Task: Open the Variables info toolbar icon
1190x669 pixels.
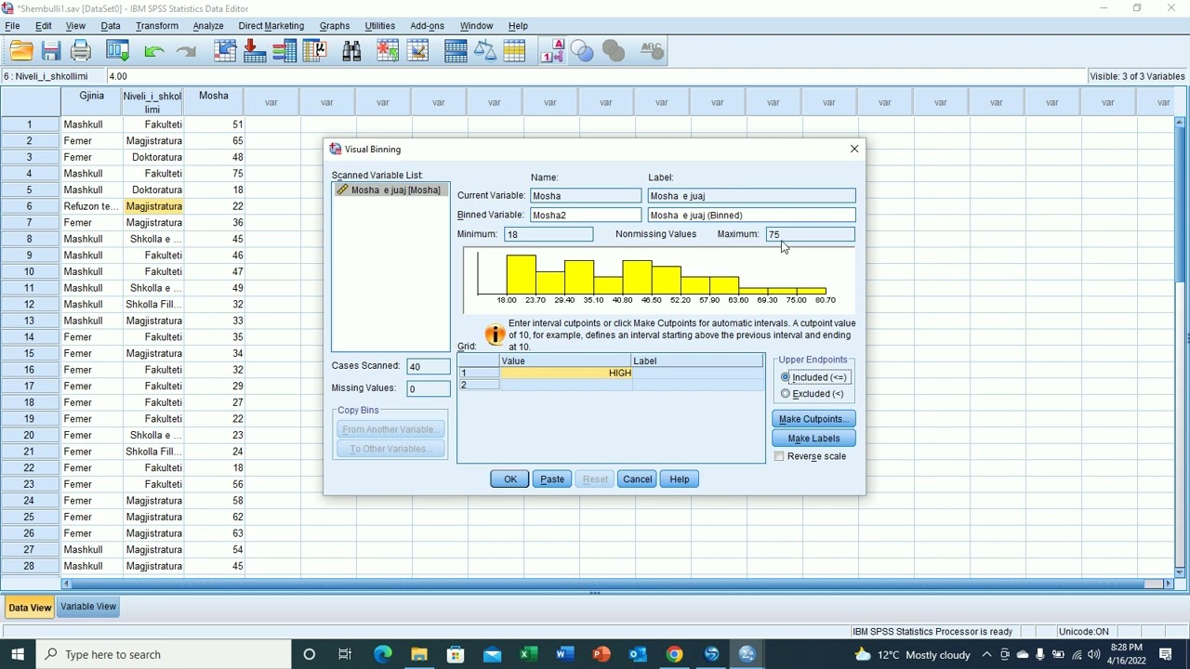Action: (x=285, y=51)
